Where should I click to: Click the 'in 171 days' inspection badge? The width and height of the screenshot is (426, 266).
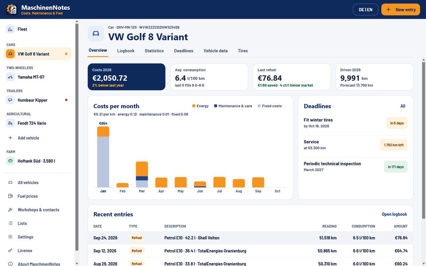point(395,167)
